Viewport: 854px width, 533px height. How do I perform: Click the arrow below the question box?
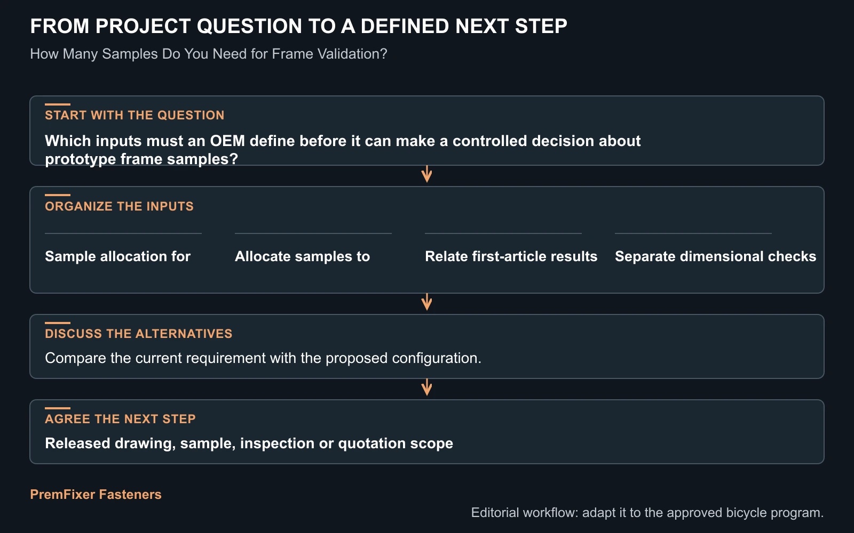(426, 174)
